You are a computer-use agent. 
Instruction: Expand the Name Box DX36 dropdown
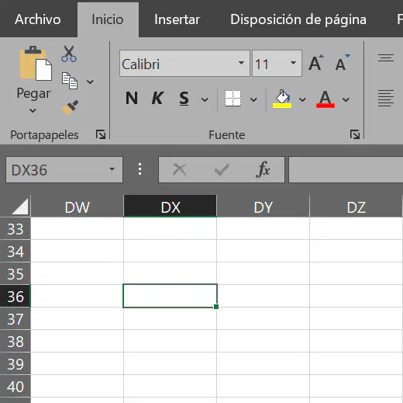point(112,169)
